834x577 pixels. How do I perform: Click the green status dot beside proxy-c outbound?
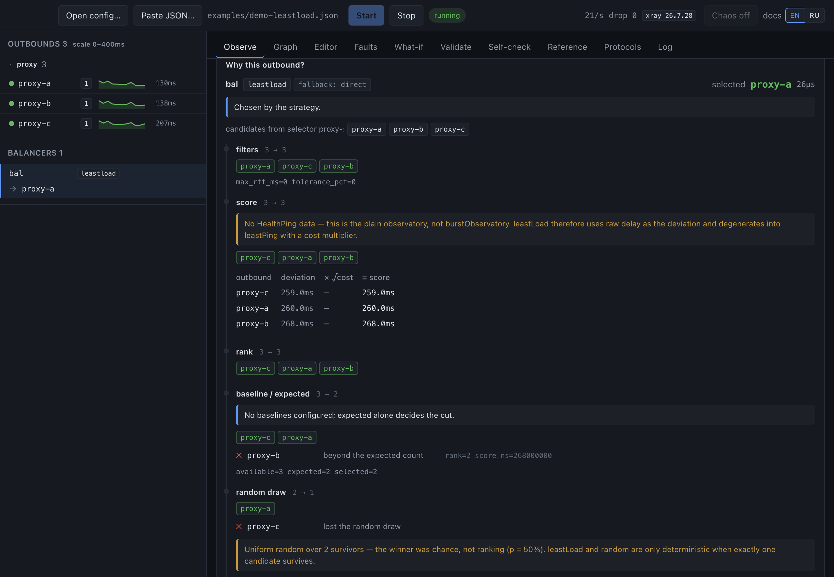click(x=12, y=124)
